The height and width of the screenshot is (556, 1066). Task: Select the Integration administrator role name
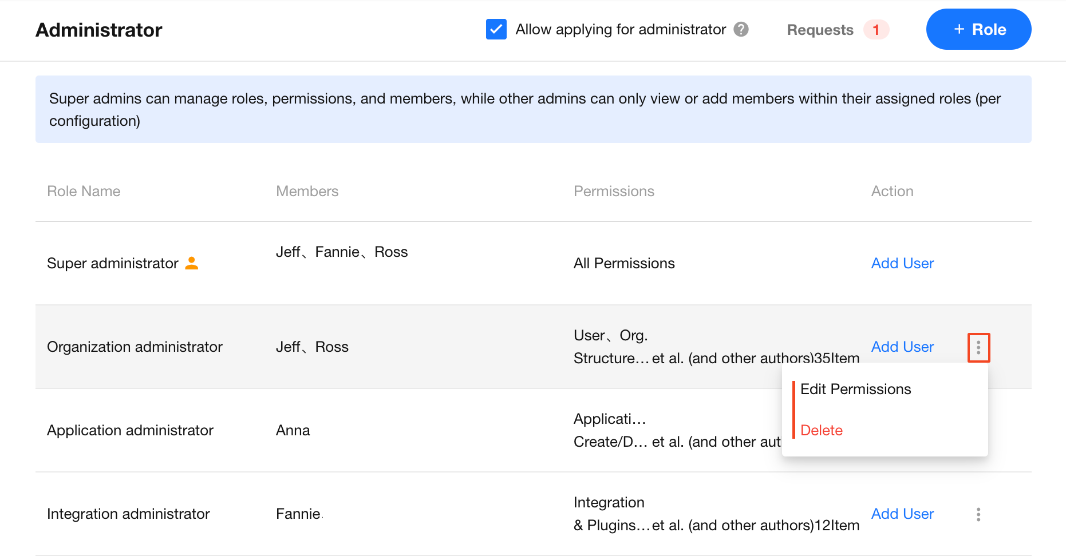click(x=128, y=514)
